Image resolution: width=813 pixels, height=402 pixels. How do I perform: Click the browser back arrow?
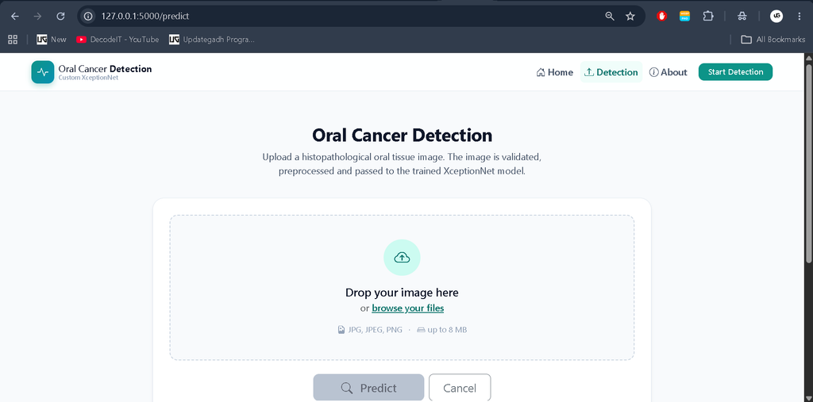15,16
